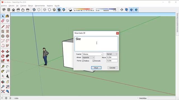This screenshot has width=179, height=100.
Task: Uncheck the Extruido checkbox
Action: [94, 61]
